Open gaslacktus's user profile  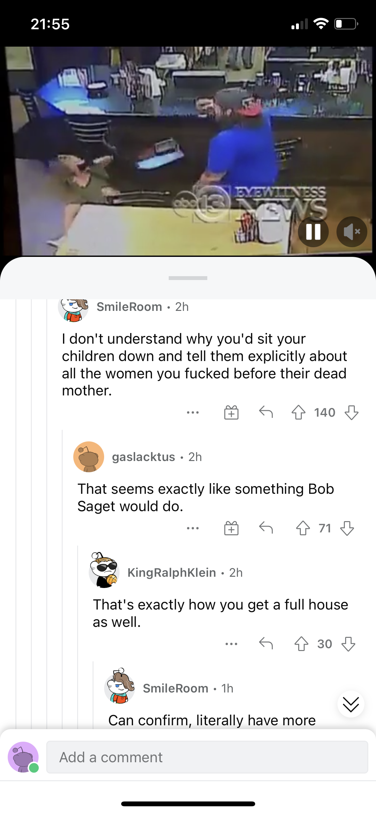(x=143, y=457)
